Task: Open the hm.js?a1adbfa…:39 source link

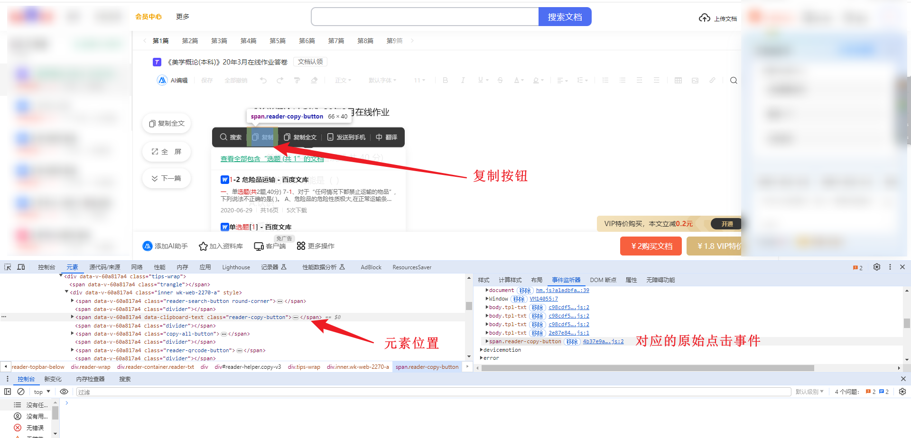Action: 562,290
